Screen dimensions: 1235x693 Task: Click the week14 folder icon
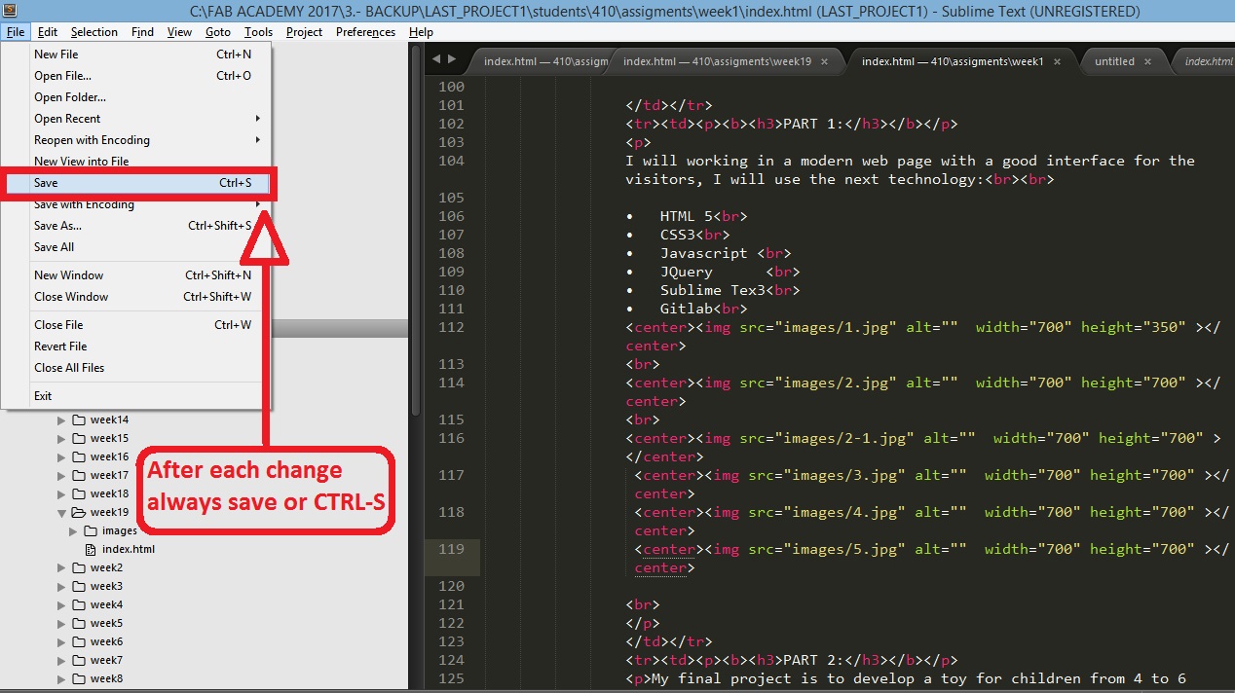tap(79, 420)
